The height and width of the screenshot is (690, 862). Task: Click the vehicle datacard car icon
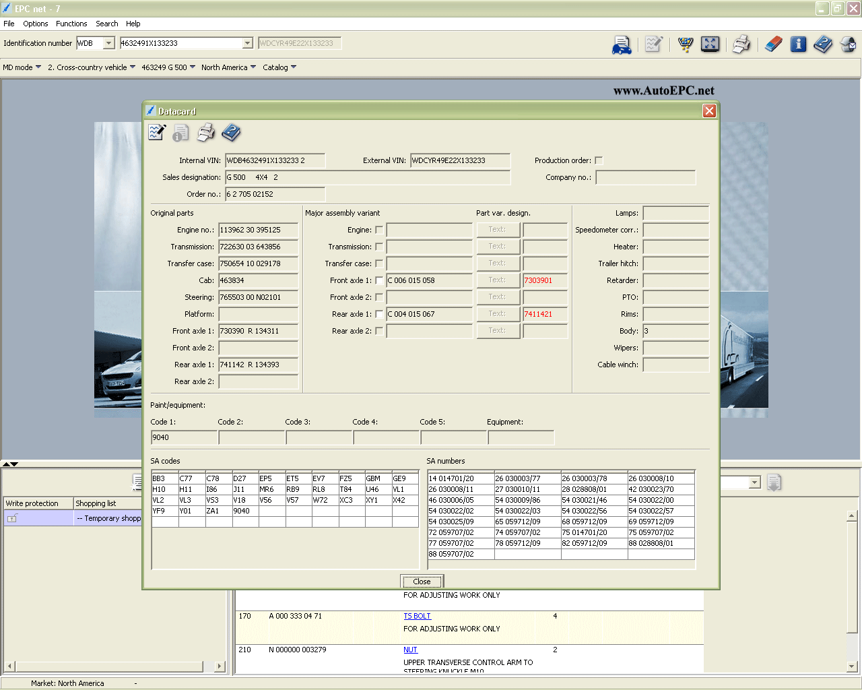point(622,45)
